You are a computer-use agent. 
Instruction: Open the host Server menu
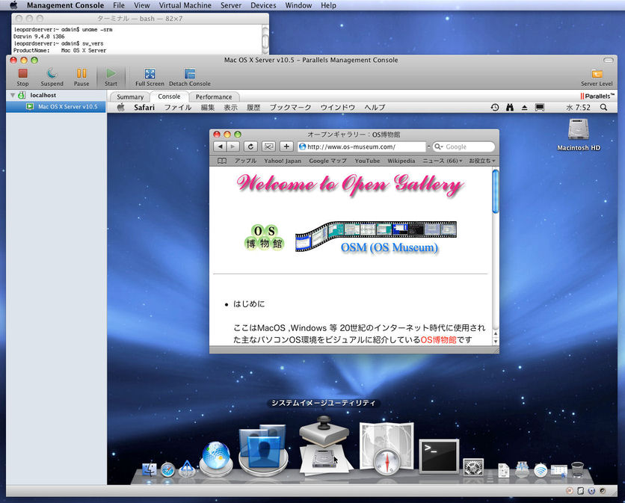click(231, 5)
